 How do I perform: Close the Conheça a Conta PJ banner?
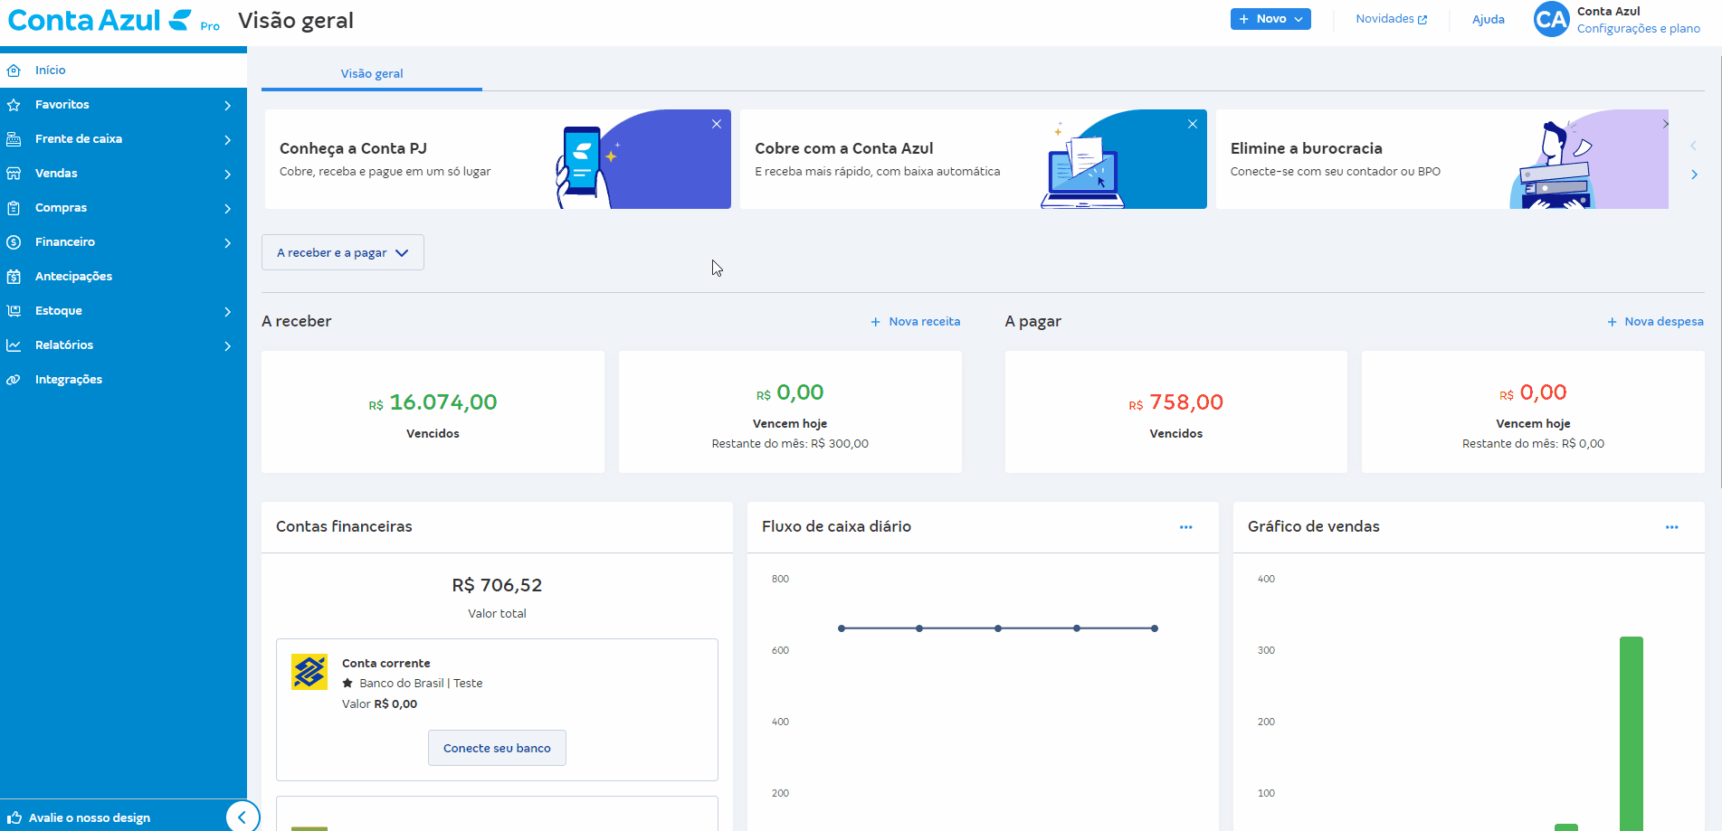(x=717, y=124)
